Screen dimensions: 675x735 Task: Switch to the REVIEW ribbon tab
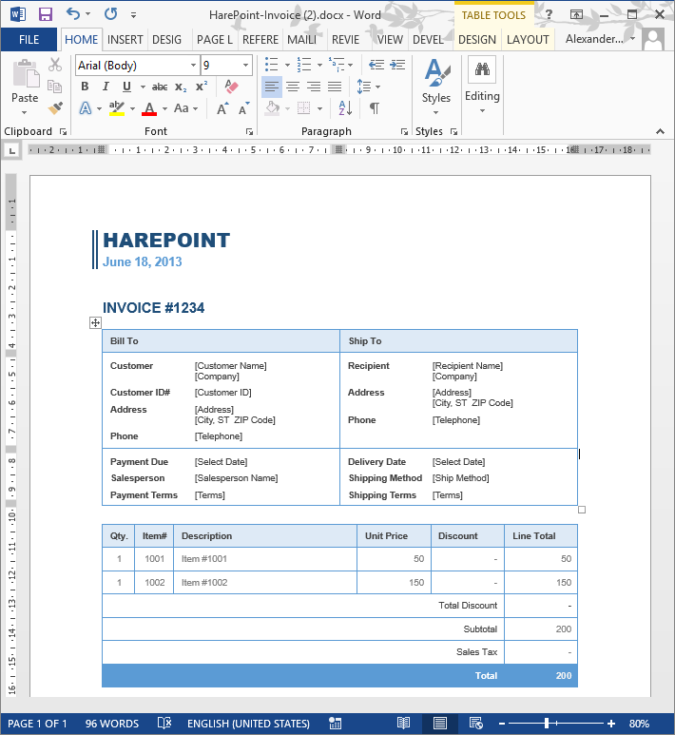tap(345, 39)
